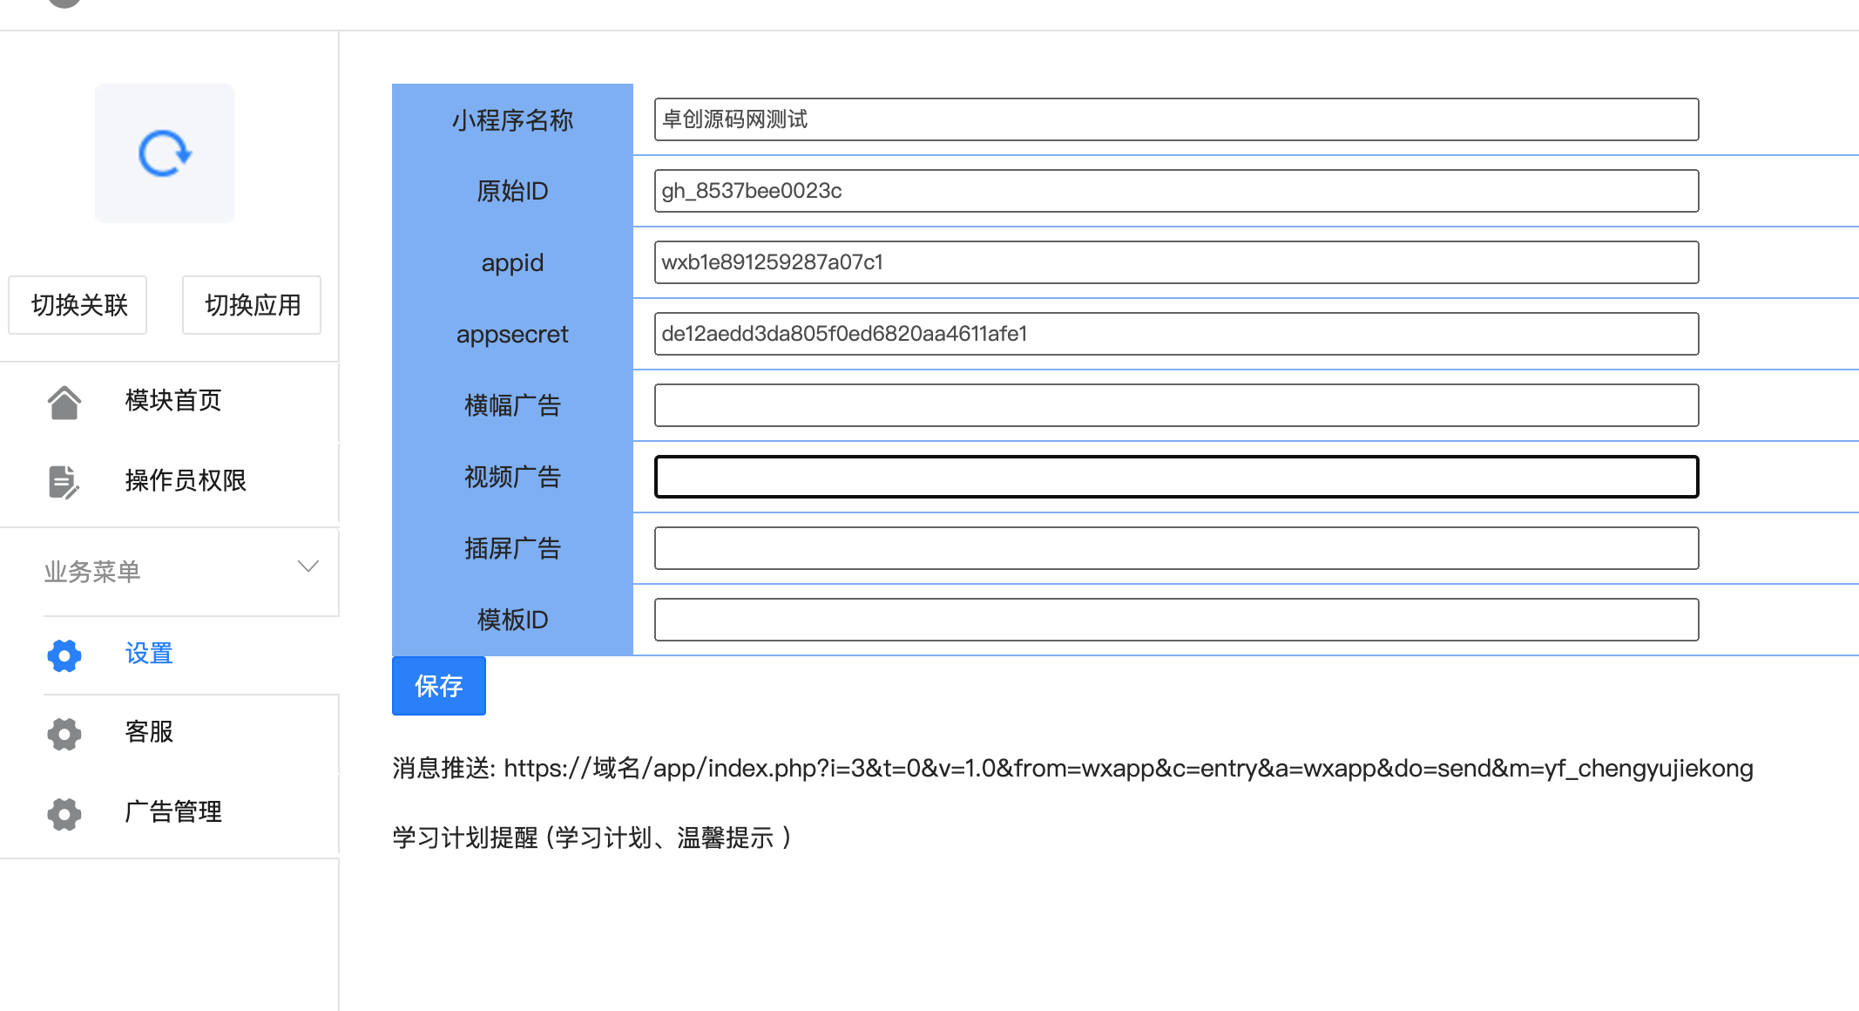1859x1011 pixels.
Task: Focus the 模板ID input field
Action: 1176,620
